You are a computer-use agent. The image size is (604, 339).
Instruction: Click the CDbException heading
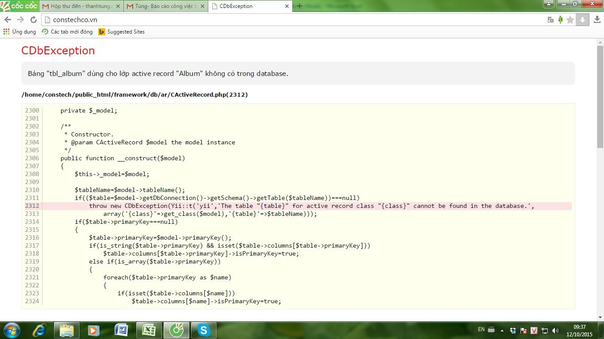(58, 50)
